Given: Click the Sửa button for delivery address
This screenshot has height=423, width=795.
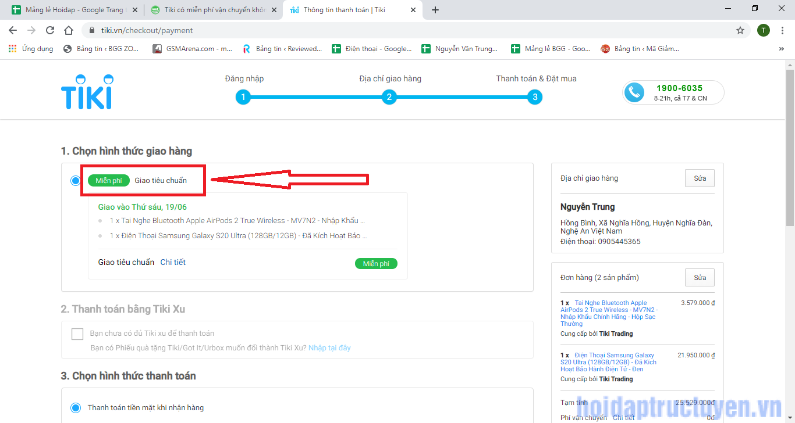Looking at the screenshot, I should click(700, 178).
